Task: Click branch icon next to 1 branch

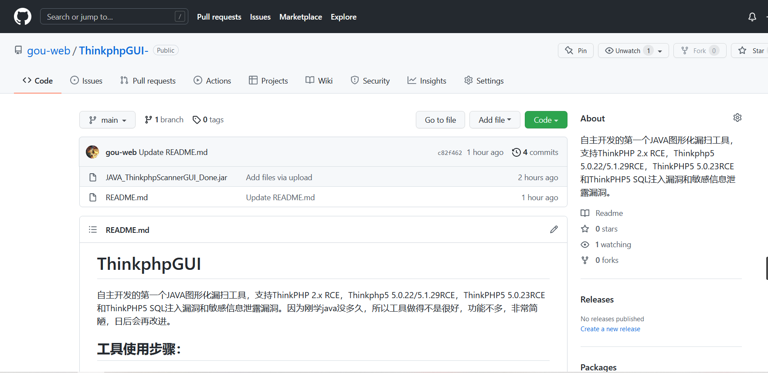Action: pos(148,119)
